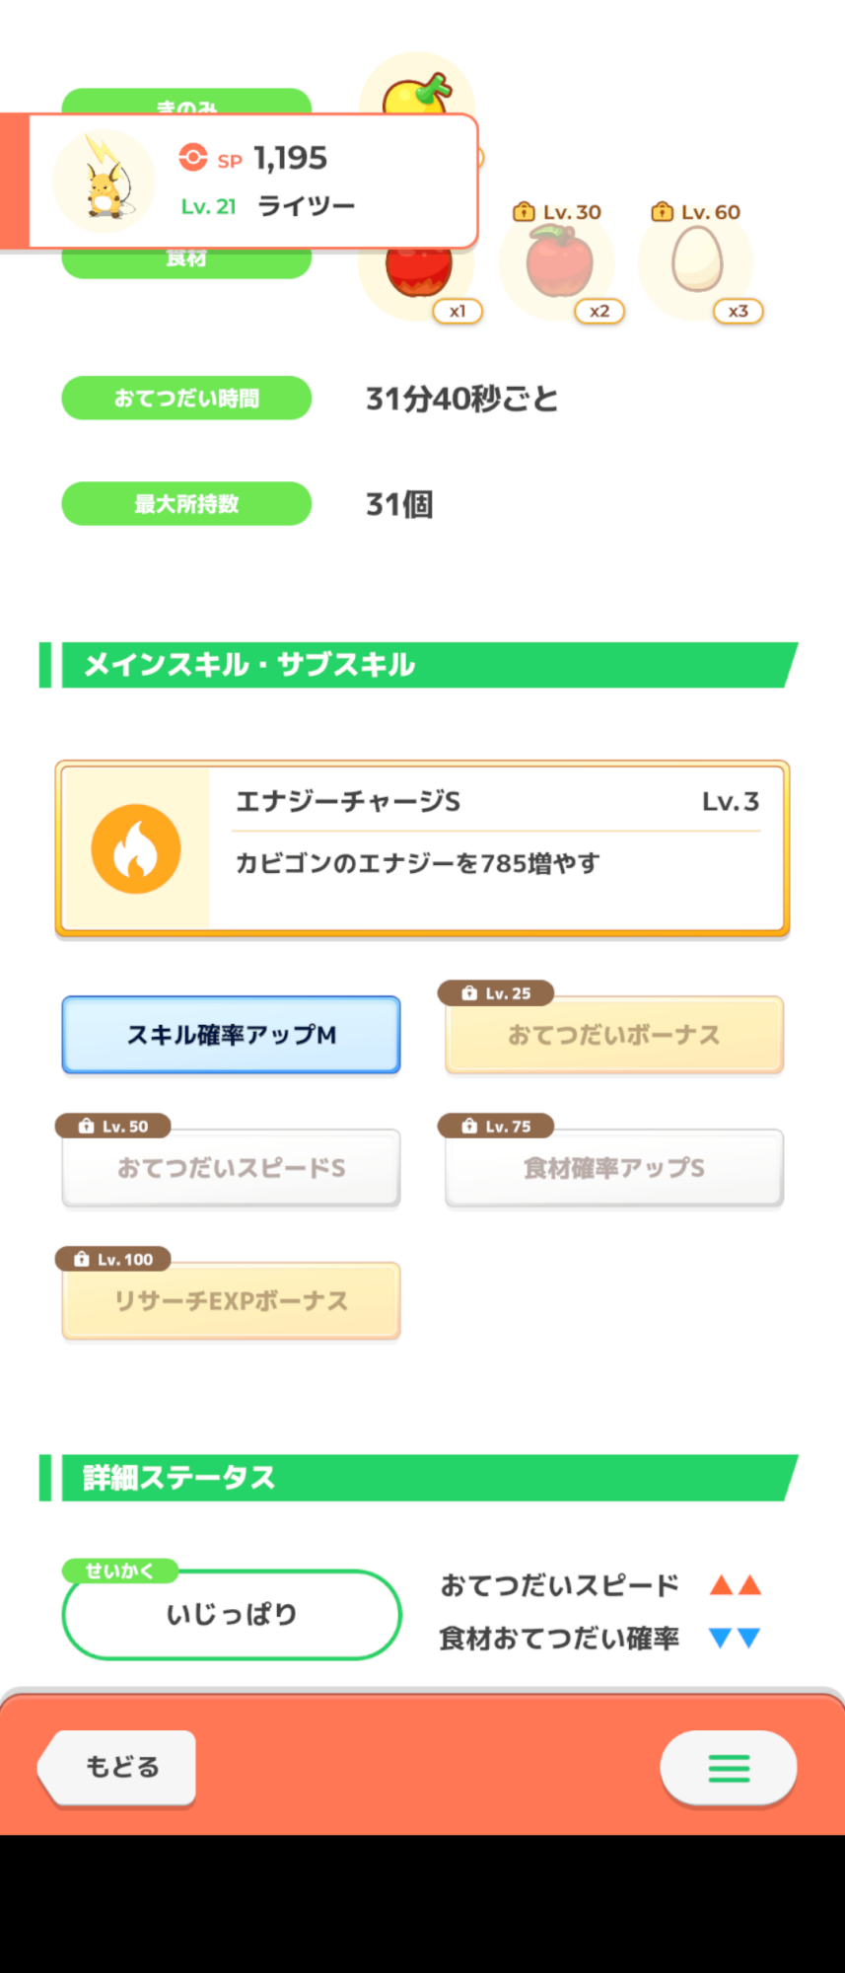This screenshot has height=1973, width=845.
Task: Tap the 最大所持数 green label
Action: click(186, 504)
